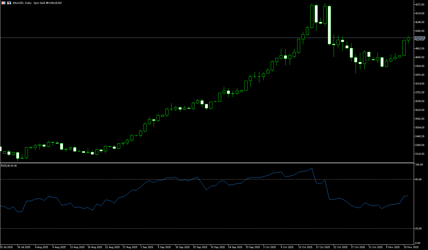Viewport: 428px width, 250px height.
Task: Click the RSI 20.00 level label
Action: coord(418,229)
